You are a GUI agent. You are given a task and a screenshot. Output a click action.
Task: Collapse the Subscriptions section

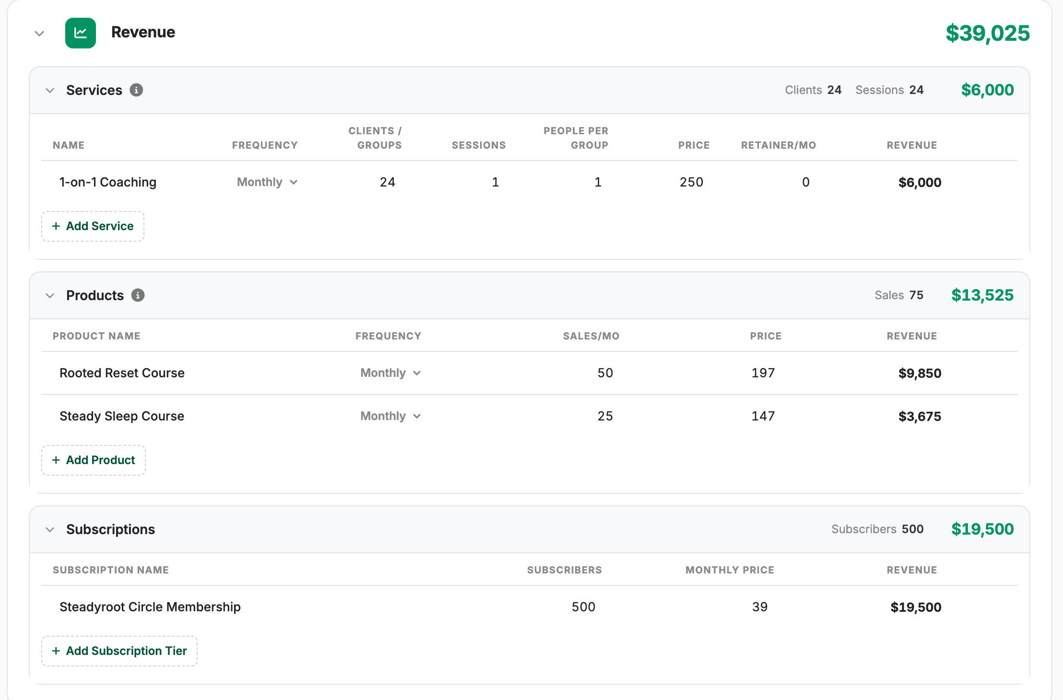coord(50,530)
